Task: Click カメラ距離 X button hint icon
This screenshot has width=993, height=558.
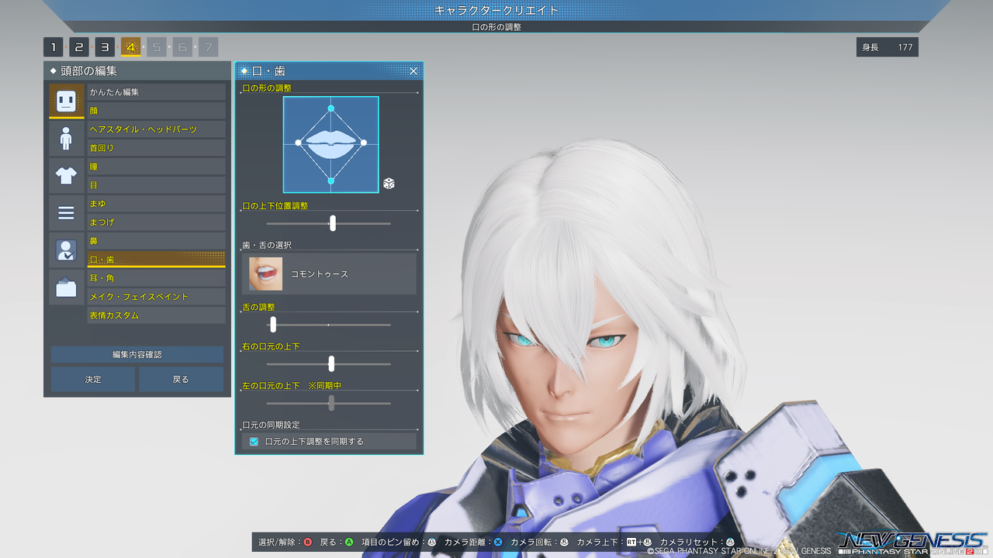Action: [498, 542]
